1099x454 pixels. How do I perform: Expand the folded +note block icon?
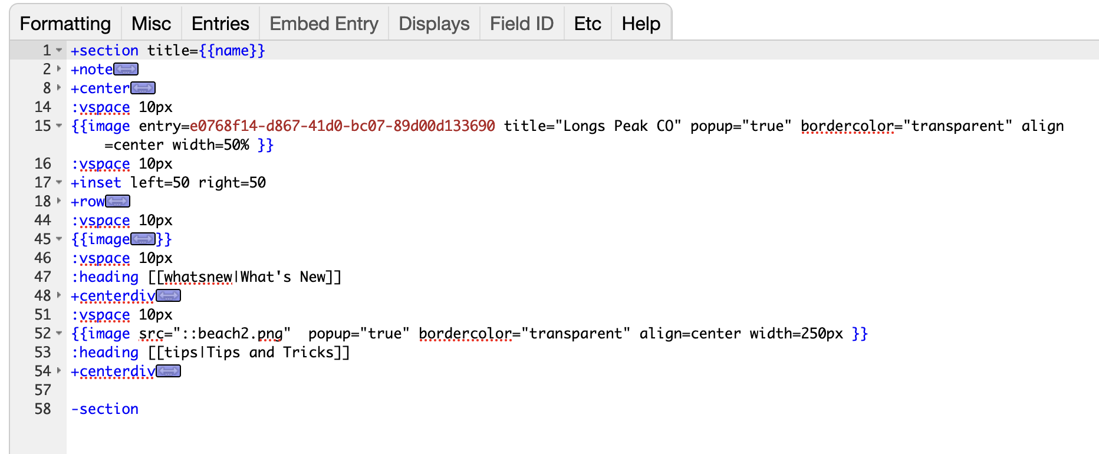[x=126, y=70]
